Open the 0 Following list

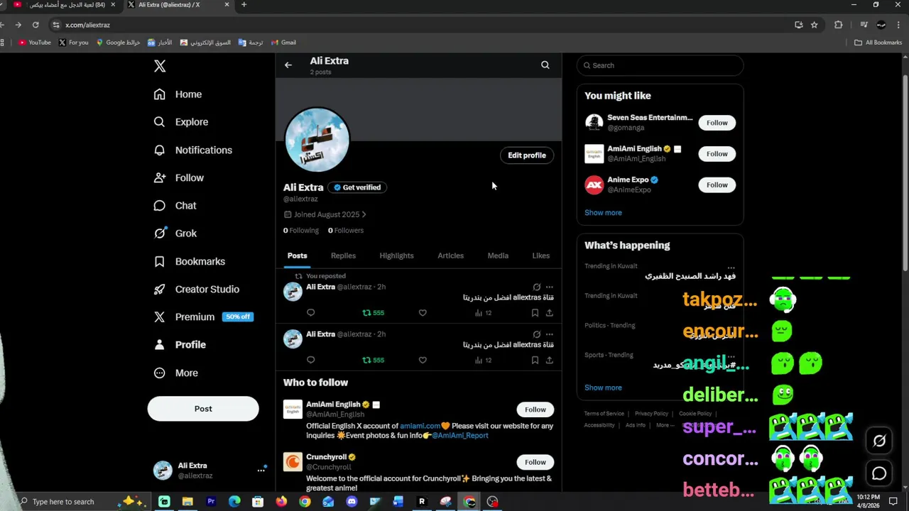tap(301, 231)
